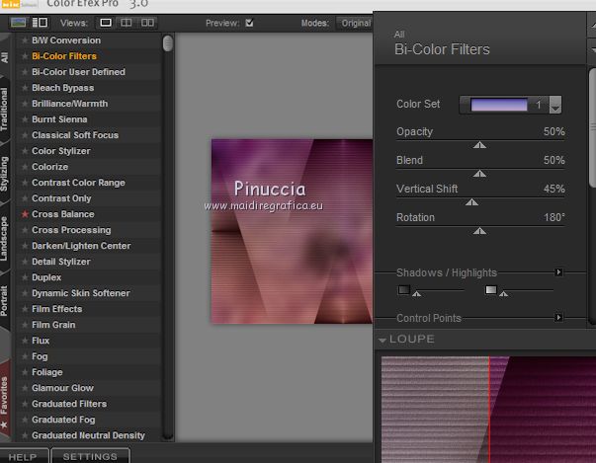596x463 pixels.
Task: Expand the Control Points section
Action: point(558,317)
